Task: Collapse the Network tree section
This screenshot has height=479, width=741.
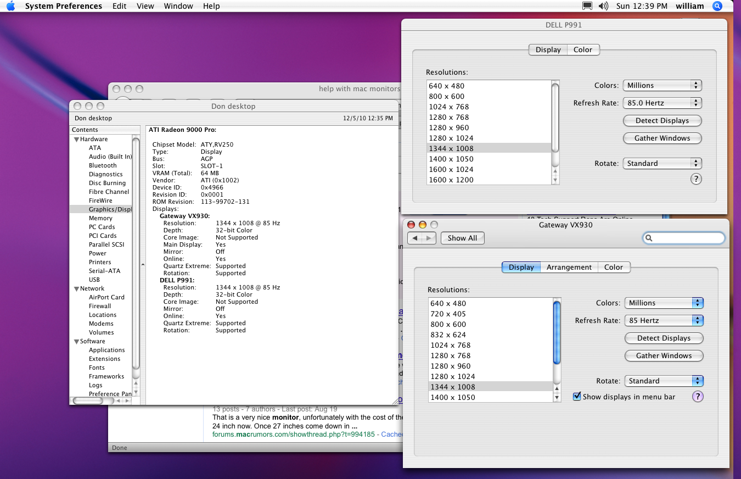Action: point(76,289)
